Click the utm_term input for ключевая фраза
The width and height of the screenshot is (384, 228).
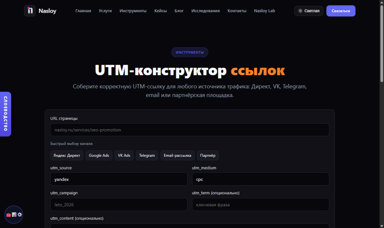[x=260, y=205]
